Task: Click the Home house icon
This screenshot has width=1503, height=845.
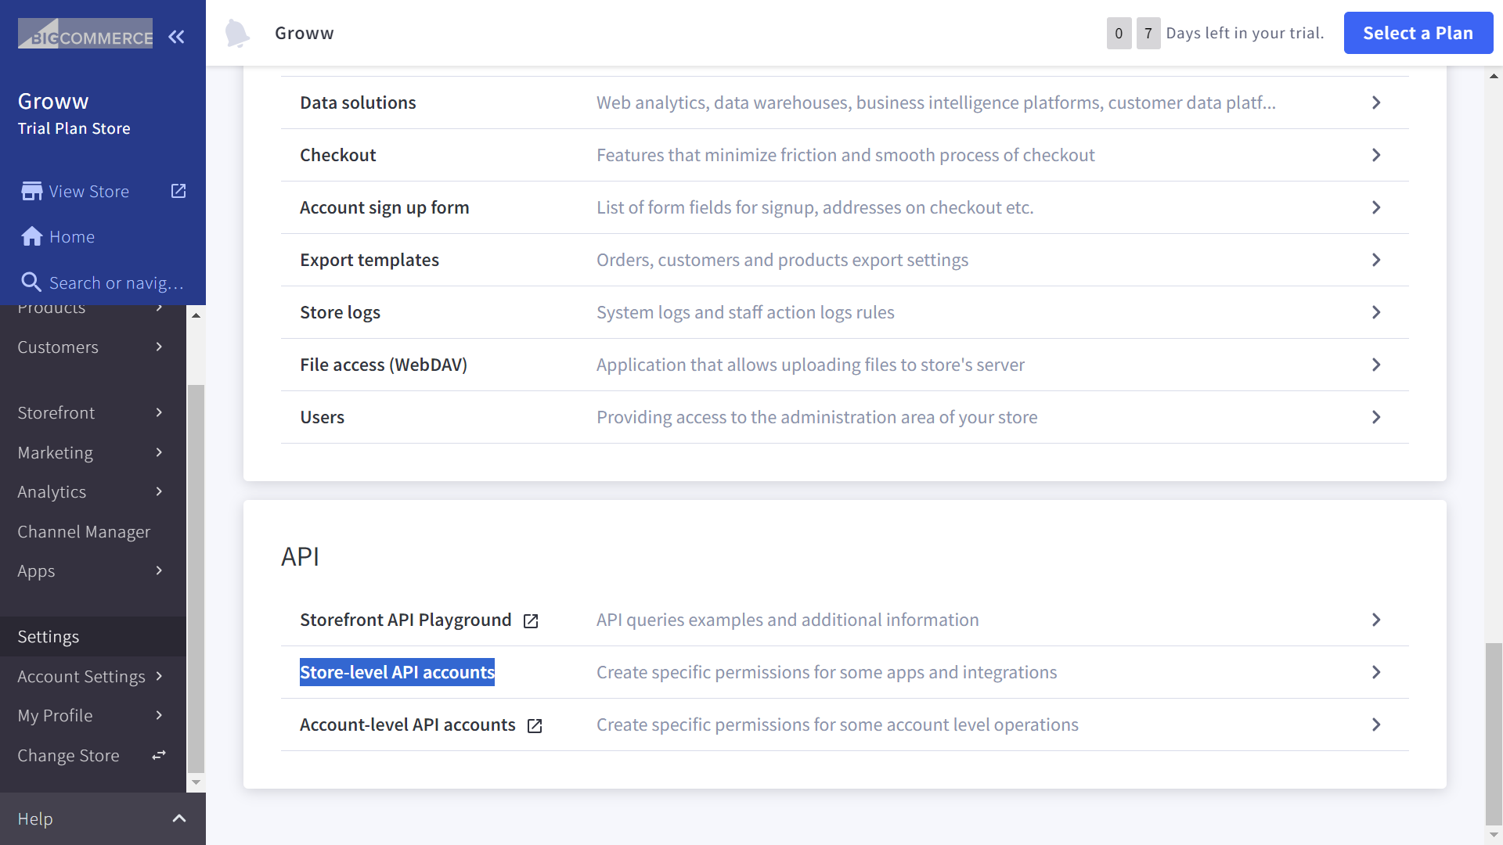Action: pyautogui.click(x=32, y=236)
